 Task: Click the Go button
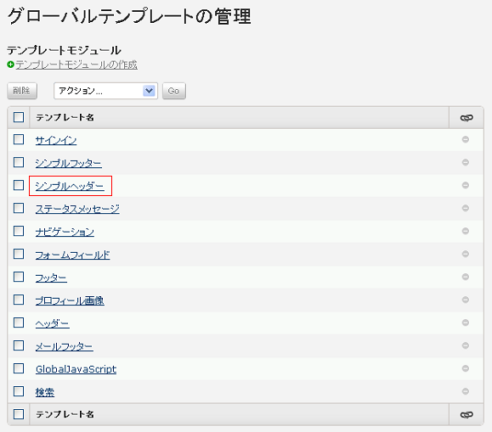click(x=174, y=91)
